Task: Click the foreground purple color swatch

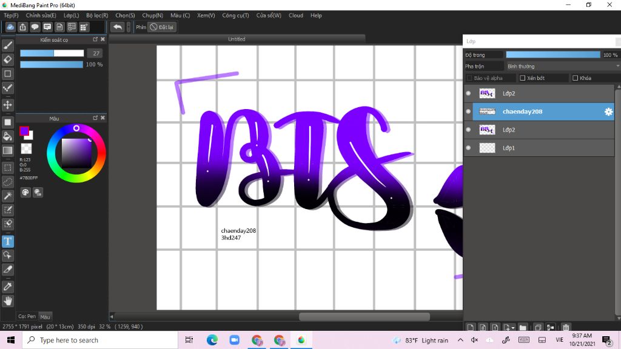Action: pyautogui.click(x=24, y=131)
